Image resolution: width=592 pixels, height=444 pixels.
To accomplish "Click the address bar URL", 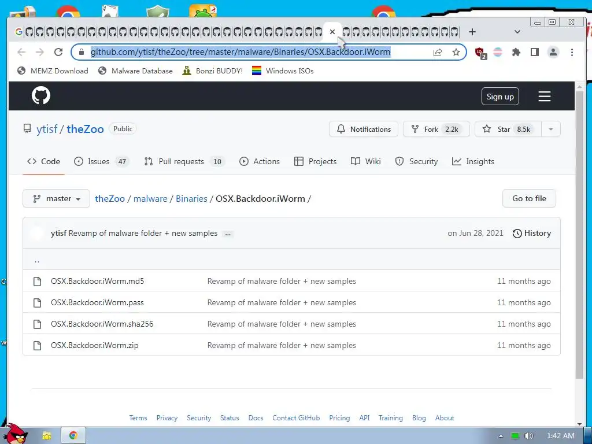I will 240,52.
